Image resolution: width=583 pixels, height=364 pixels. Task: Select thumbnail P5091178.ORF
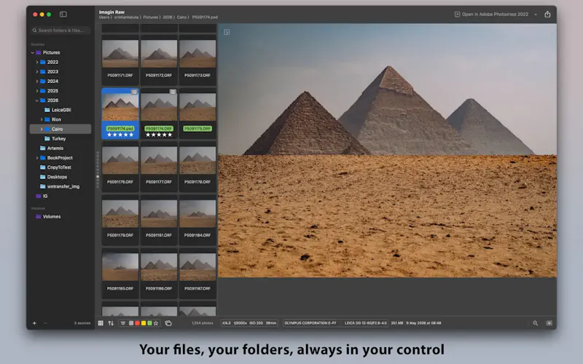tap(197, 167)
